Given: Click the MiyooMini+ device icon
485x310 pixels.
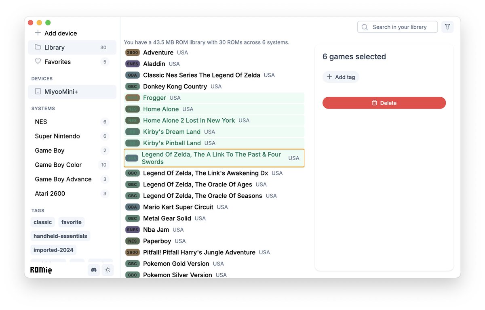Looking at the screenshot, I should 38,92.
